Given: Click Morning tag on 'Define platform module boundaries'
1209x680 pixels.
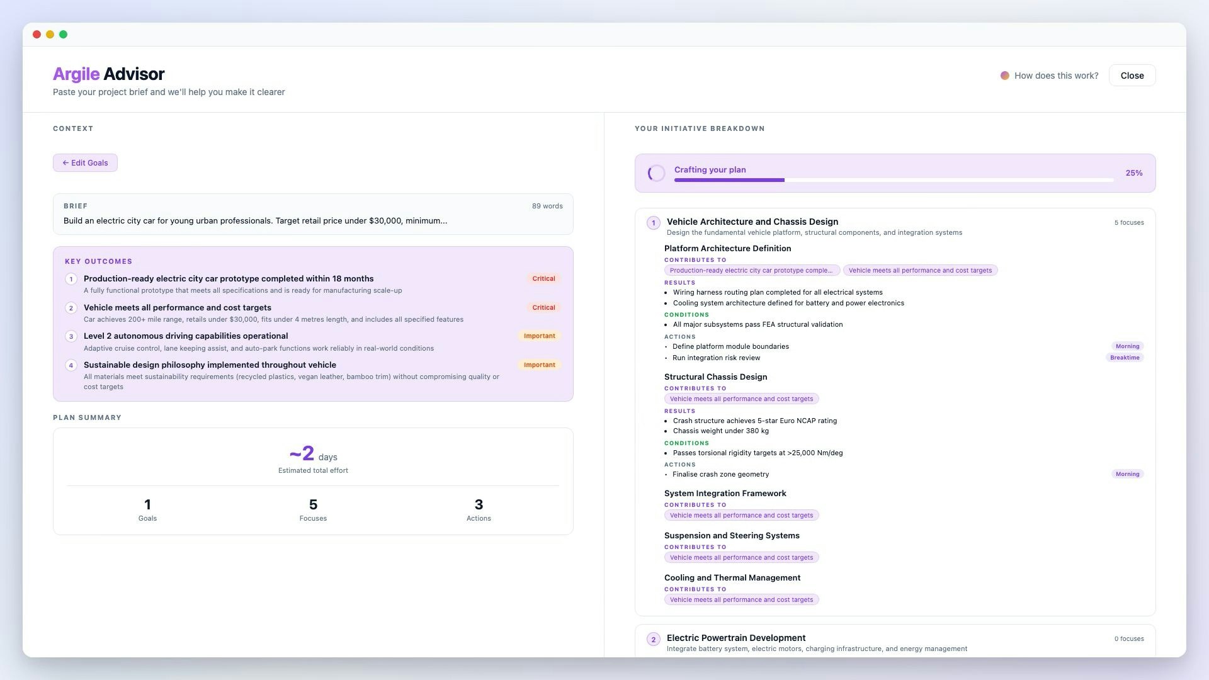Looking at the screenshot, I should click(1127, 346).
